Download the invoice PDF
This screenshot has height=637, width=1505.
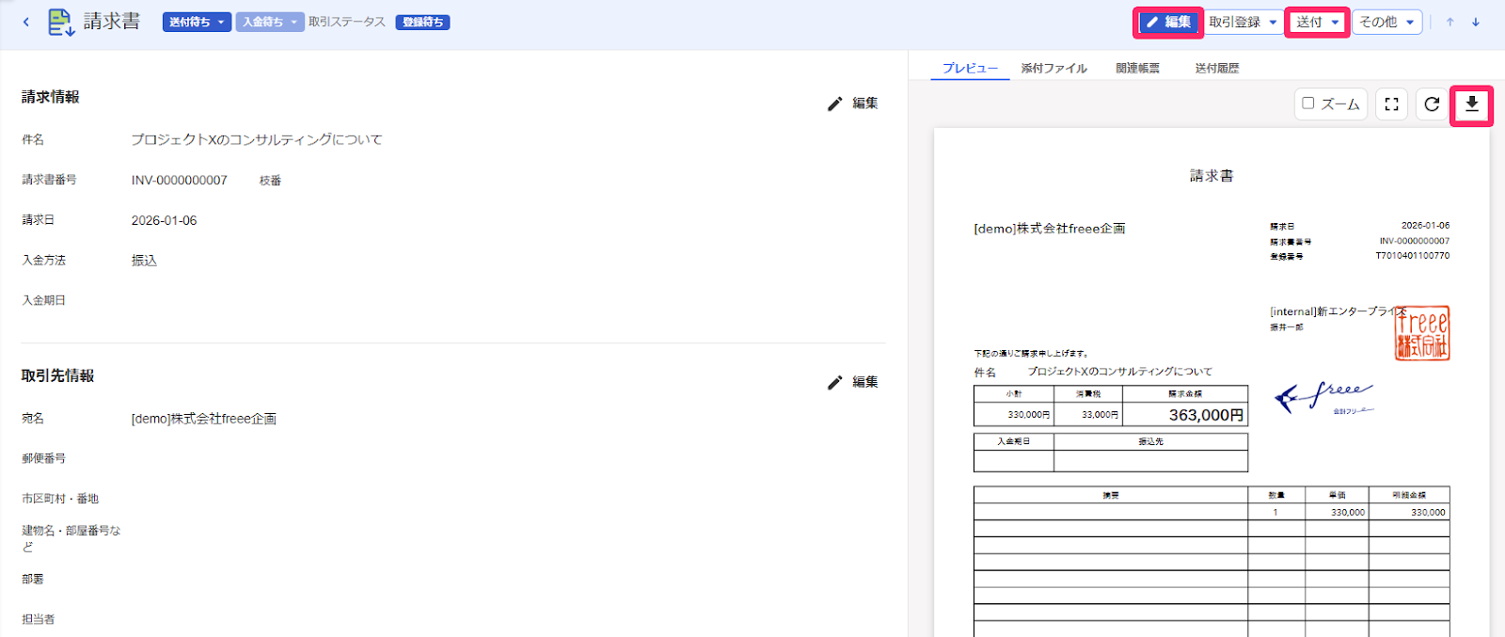pyautogui.click(x=1472, y=104)
